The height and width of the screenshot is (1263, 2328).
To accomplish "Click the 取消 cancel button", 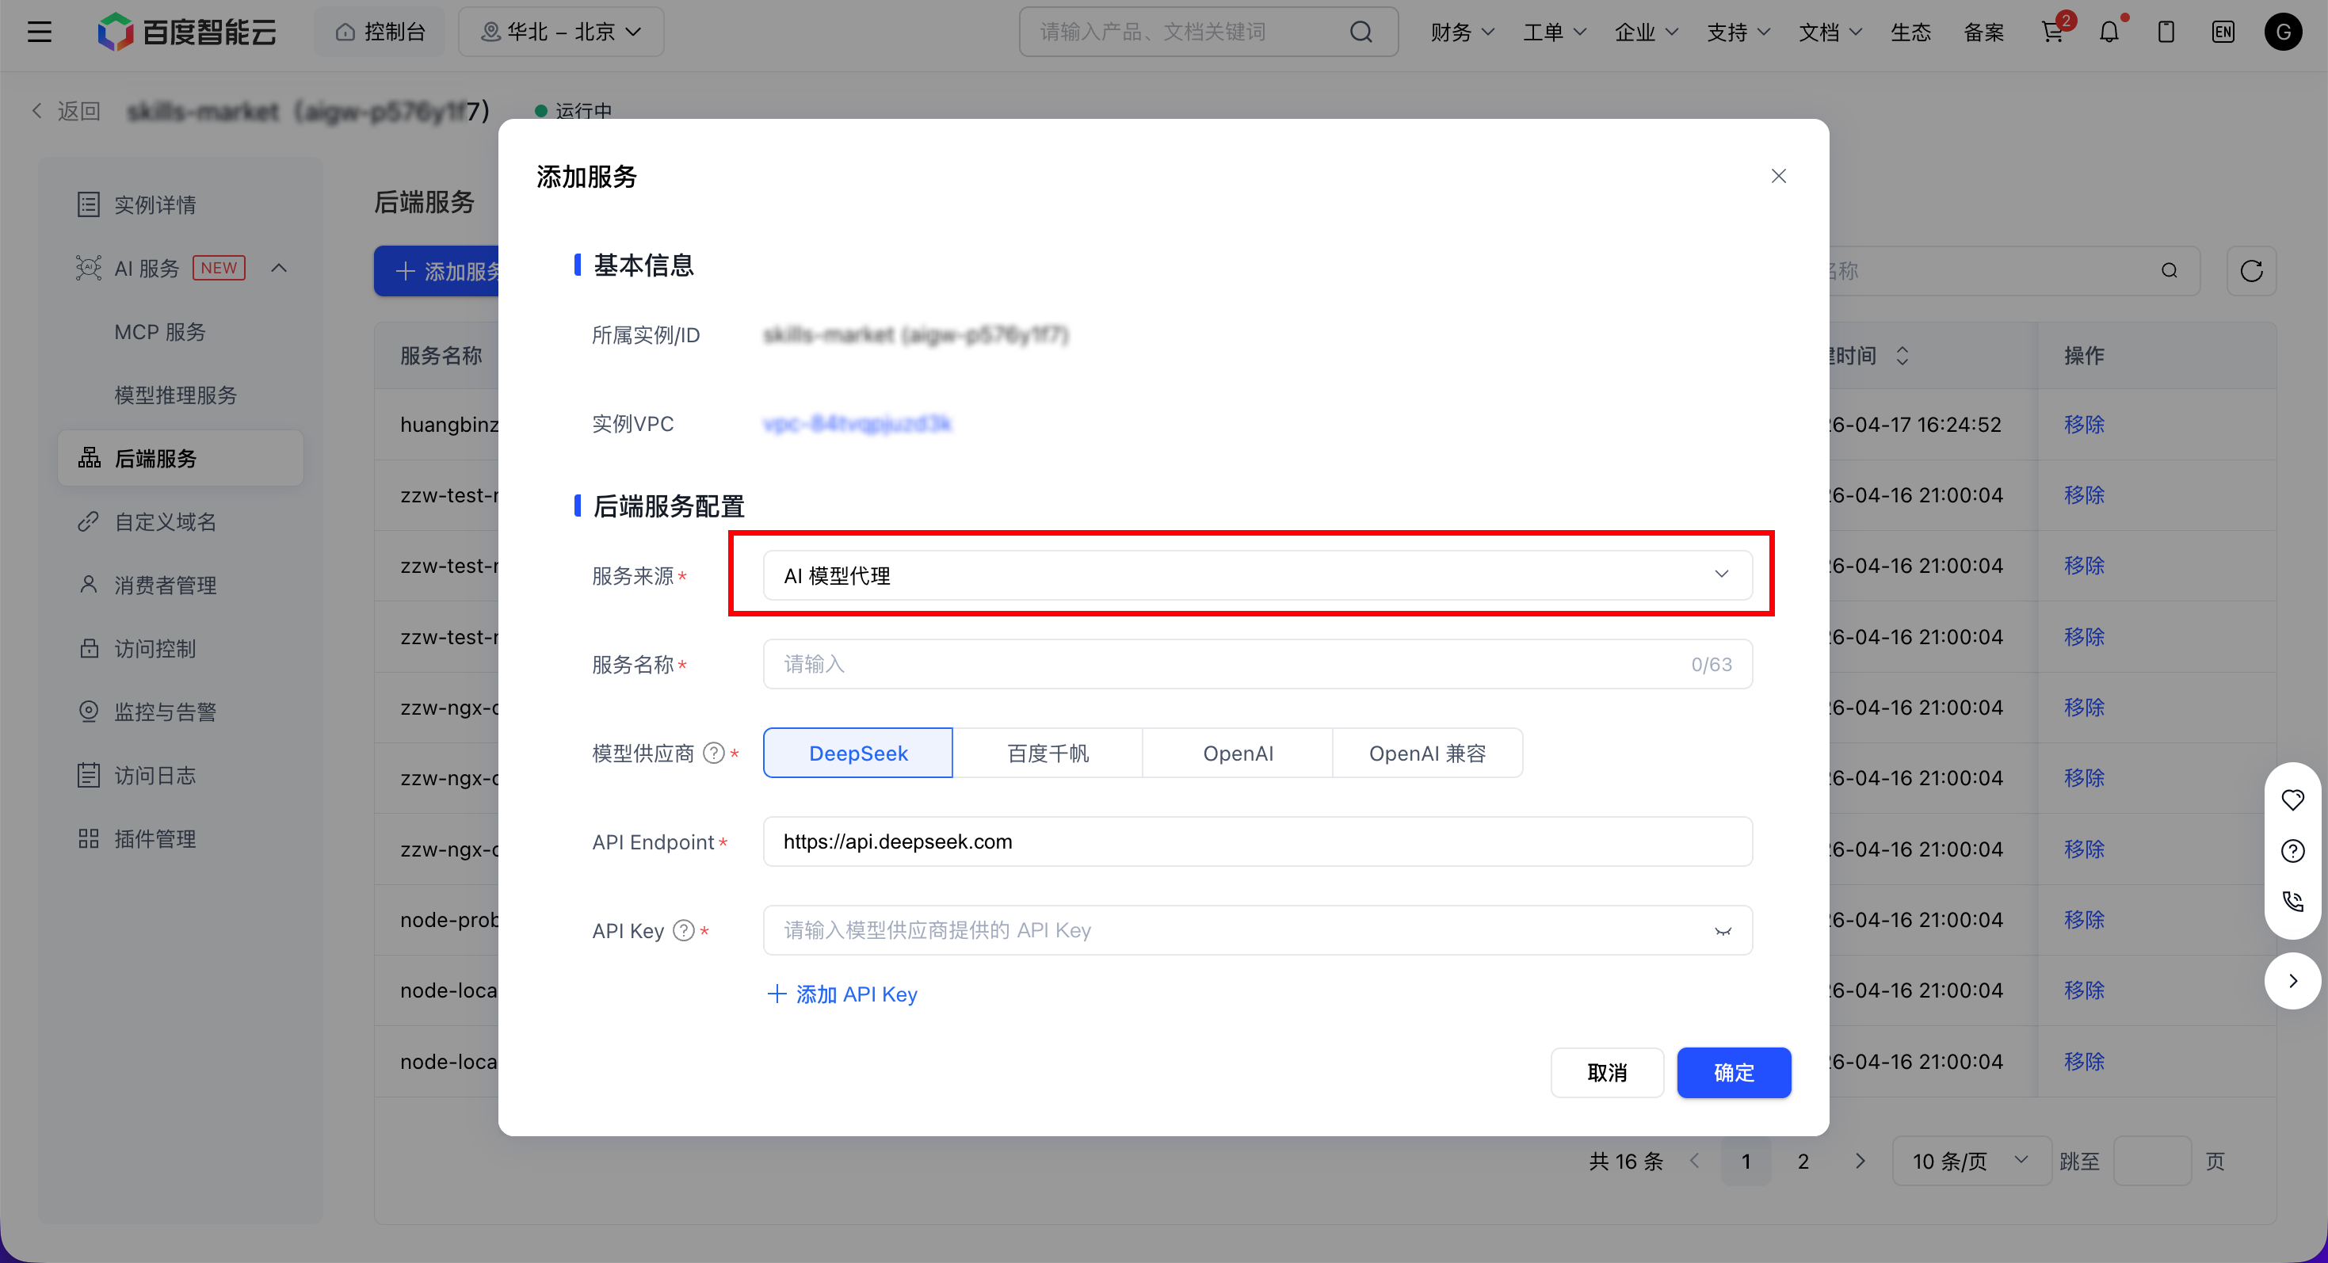I will pos(1607,1074).
